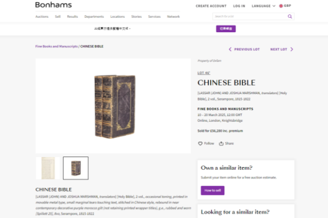Click the Create Account link
This screenshot has height=218, width=328.
click(211, 6)
